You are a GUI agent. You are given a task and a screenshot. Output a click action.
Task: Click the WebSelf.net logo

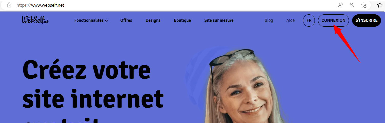[35, 20]
